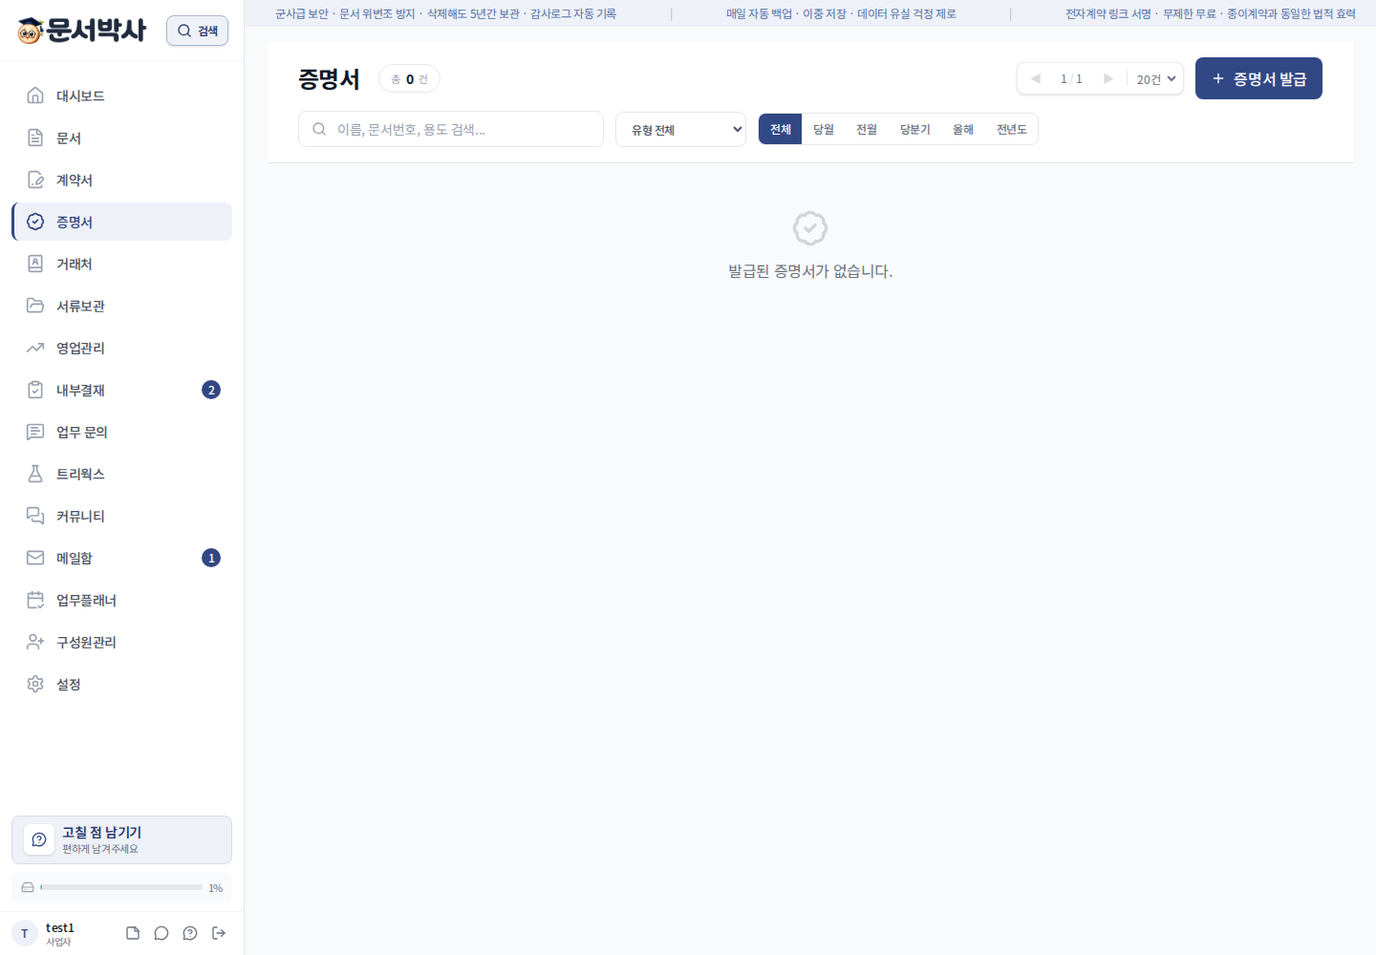Open the 내부결재 badge showing 2

pyautogui.click(x=211, y=390)
